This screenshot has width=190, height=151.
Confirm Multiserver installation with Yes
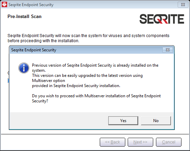(123, 121)
